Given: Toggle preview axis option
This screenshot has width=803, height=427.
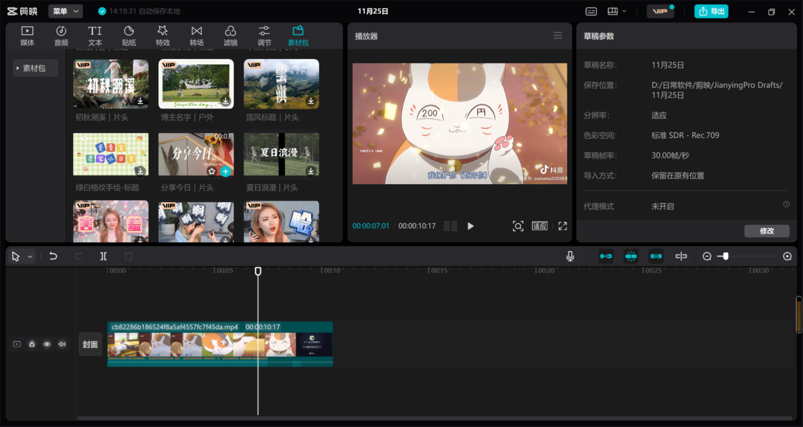Looking at the screenshot, I should click(681, 256).
